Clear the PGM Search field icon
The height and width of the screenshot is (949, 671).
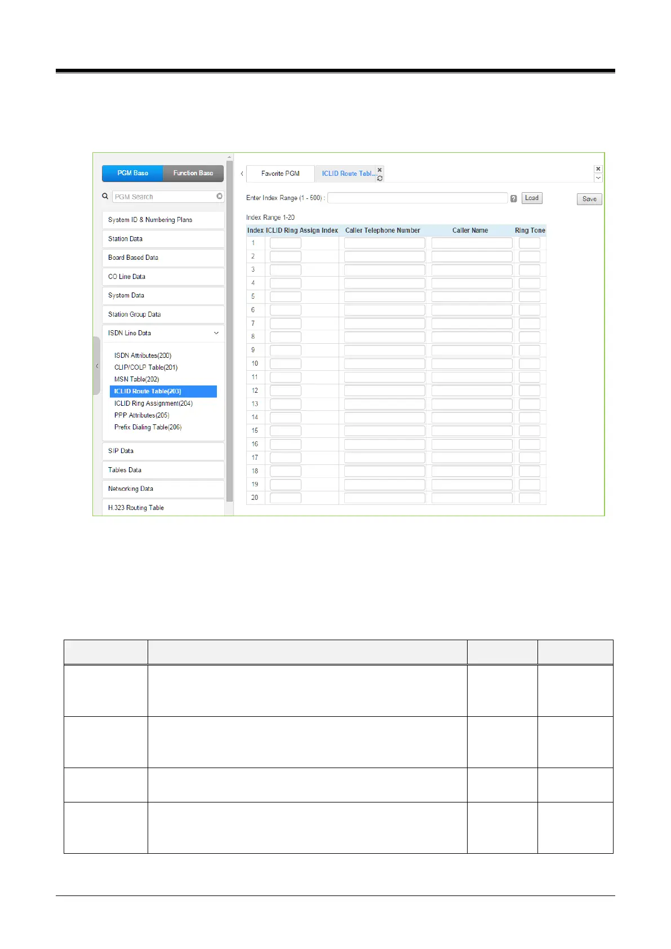tap(220, 197)
